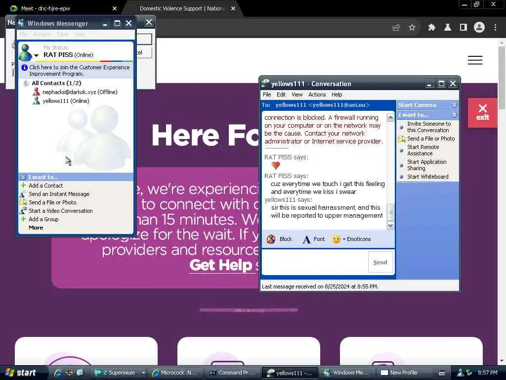
Task: Open the More link in Messenger
Action: pyautogui.click(x=36, y=228)
